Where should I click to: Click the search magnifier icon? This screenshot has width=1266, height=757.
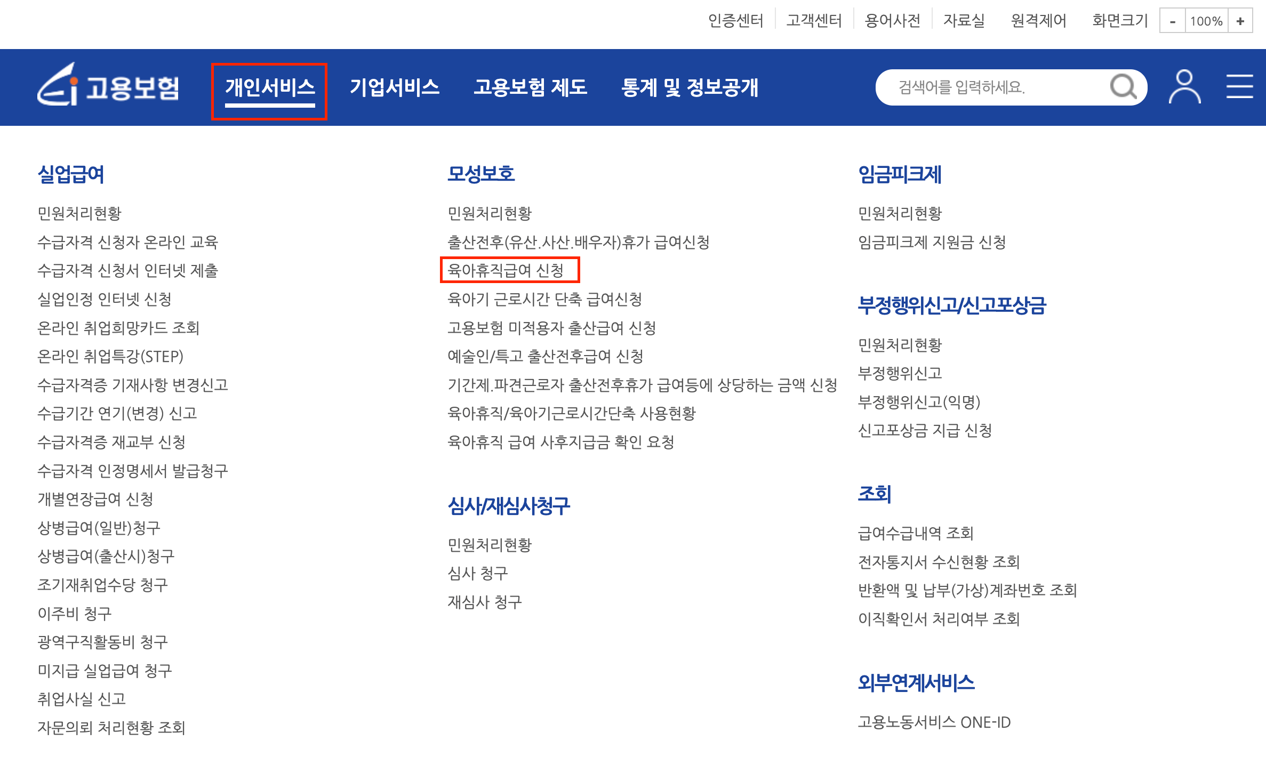click(x=1123, y=86)
